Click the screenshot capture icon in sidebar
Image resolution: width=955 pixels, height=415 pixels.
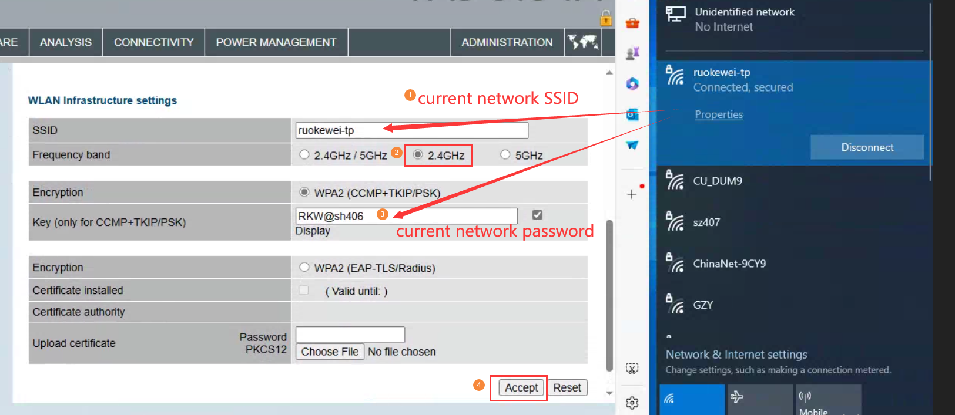click(x=632, y=368)
